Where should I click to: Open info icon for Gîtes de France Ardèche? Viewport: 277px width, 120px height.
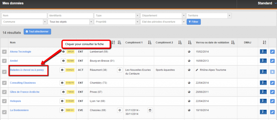pyautogui.click(x=63, y=92)
